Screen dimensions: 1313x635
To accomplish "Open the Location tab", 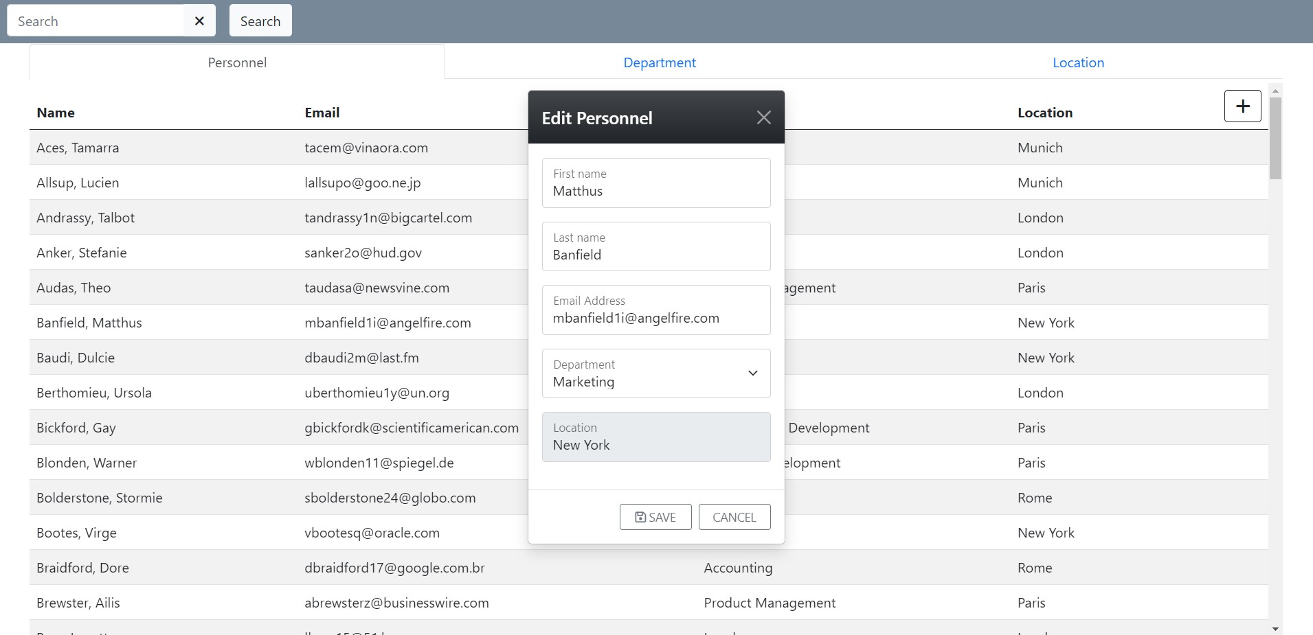I will (x=1077, y=62).
